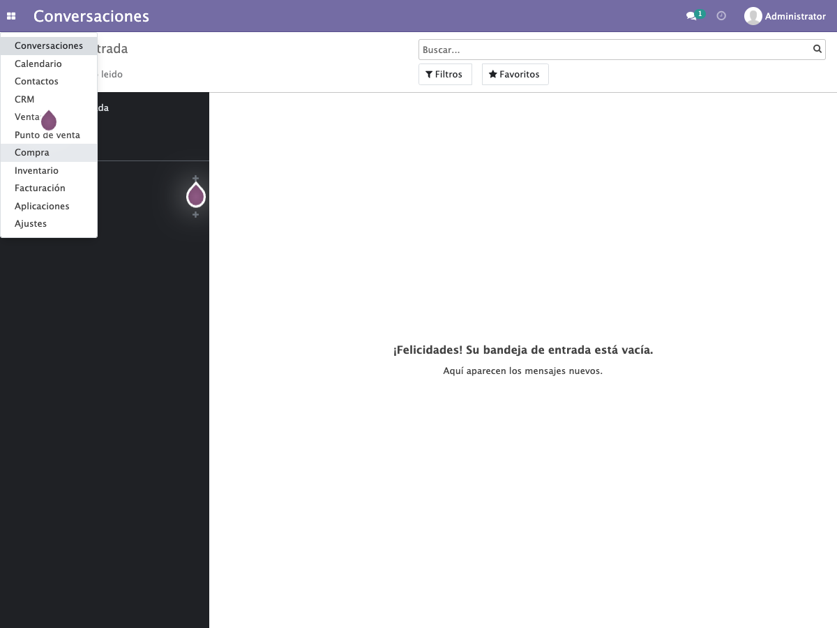Viewport: 837px width, 628px height.
Task: Click the 'Aquí aparecen los mensajes nuevos' text
Action: 523,371
